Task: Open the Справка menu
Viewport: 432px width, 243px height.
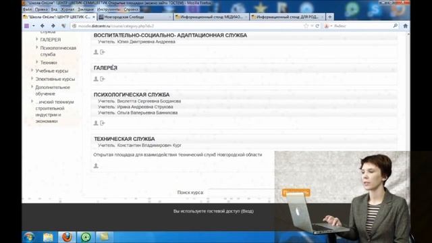Action: (x=131, y=9)
